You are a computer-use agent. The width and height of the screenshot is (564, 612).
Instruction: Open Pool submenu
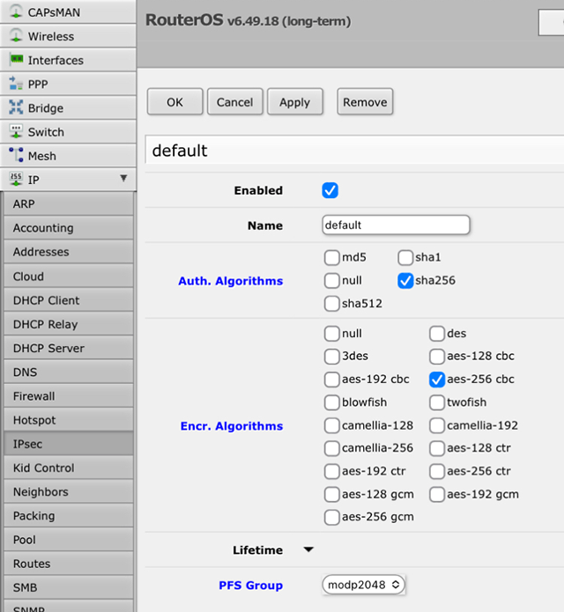point(69,540)
